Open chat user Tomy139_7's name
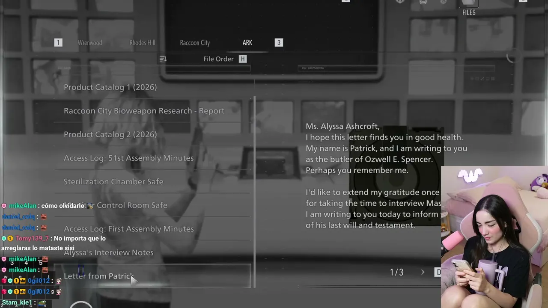Viewport: 548px width, 308px height. click(32, 238)
